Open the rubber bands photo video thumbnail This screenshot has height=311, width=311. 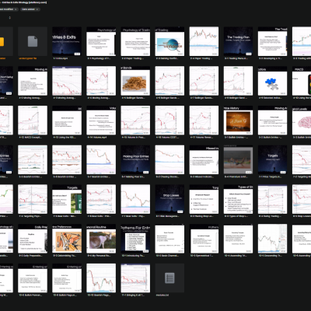(135, 81)
